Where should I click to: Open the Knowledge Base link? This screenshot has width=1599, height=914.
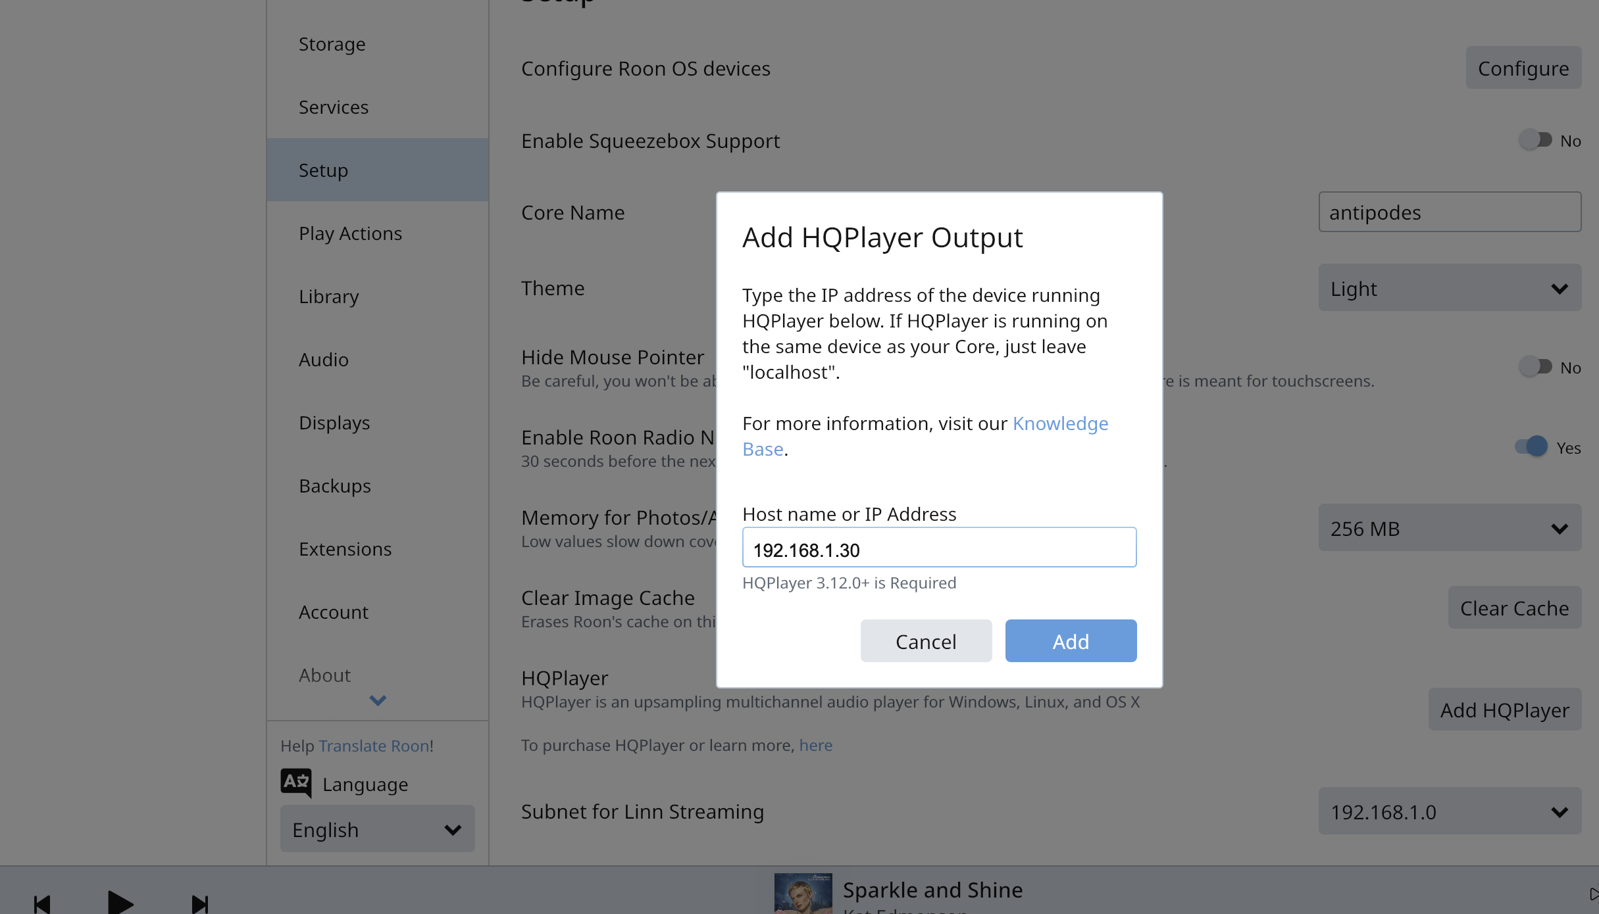(1060, 423)
